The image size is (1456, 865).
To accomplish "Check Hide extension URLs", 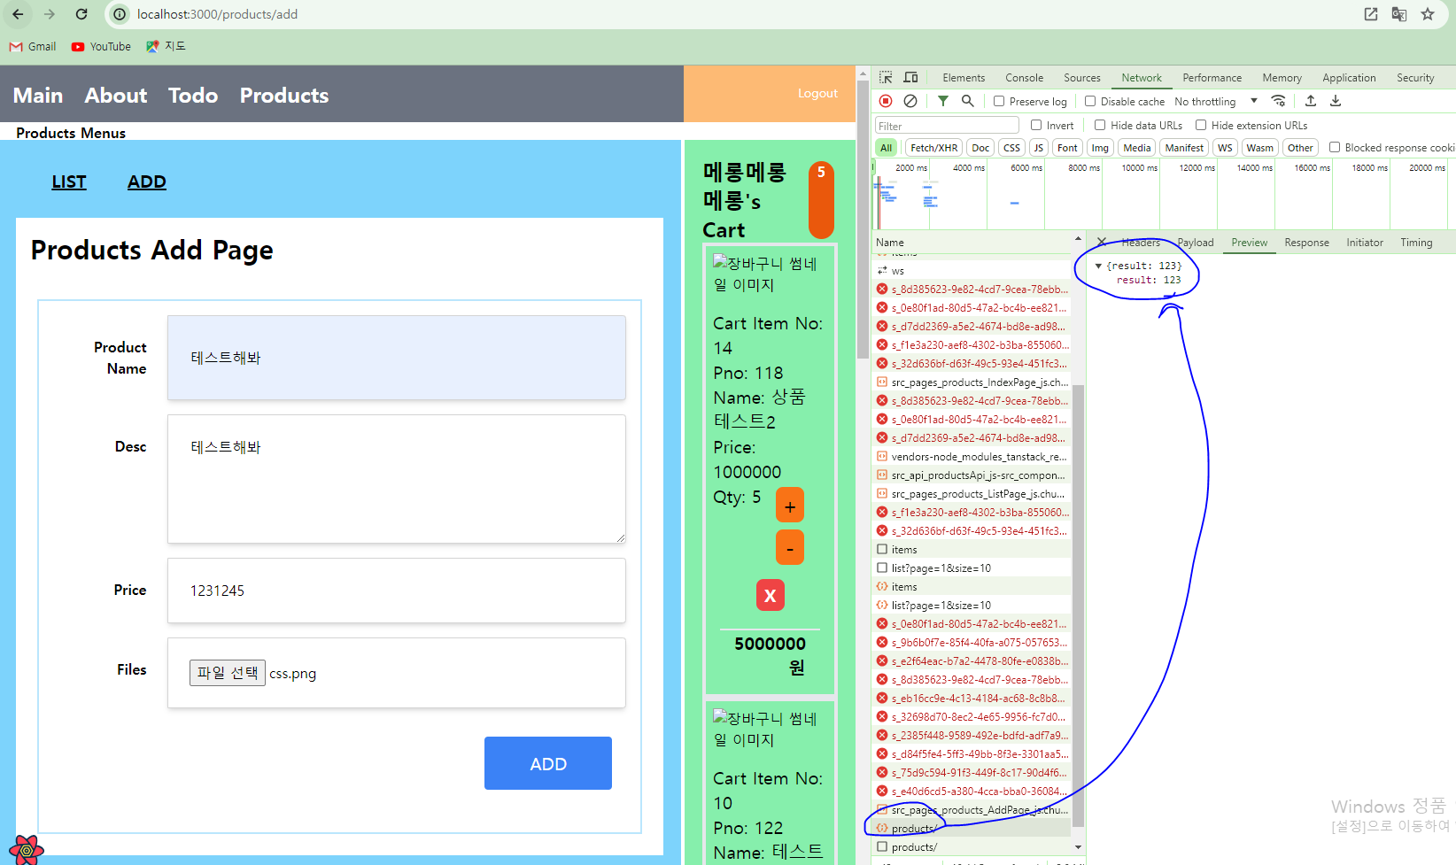I will click(x=1201, y=125).
